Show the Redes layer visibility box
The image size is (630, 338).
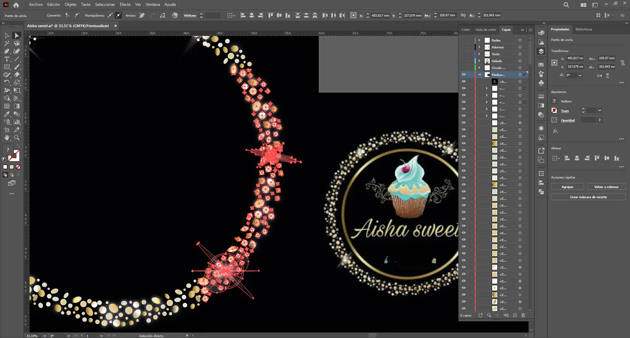click(463, 40)
